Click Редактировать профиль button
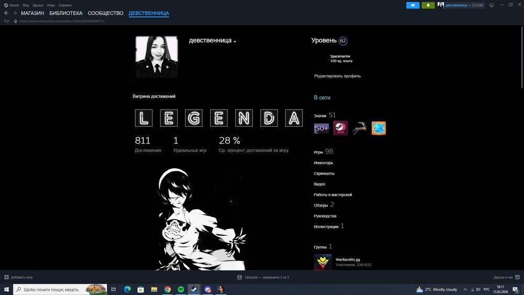Image resolution: width=524 pixels, height=295 pixels. (x=337, y=76)
